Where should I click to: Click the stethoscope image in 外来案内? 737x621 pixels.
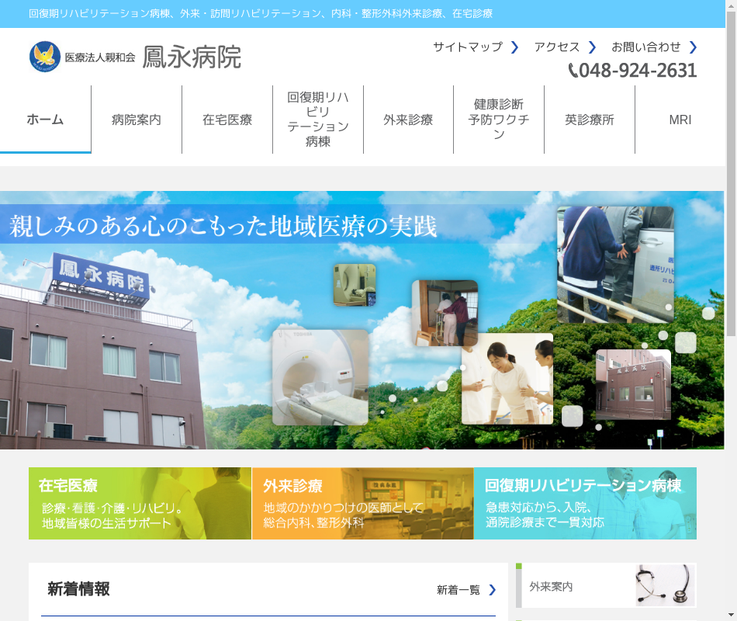point(664,585)
